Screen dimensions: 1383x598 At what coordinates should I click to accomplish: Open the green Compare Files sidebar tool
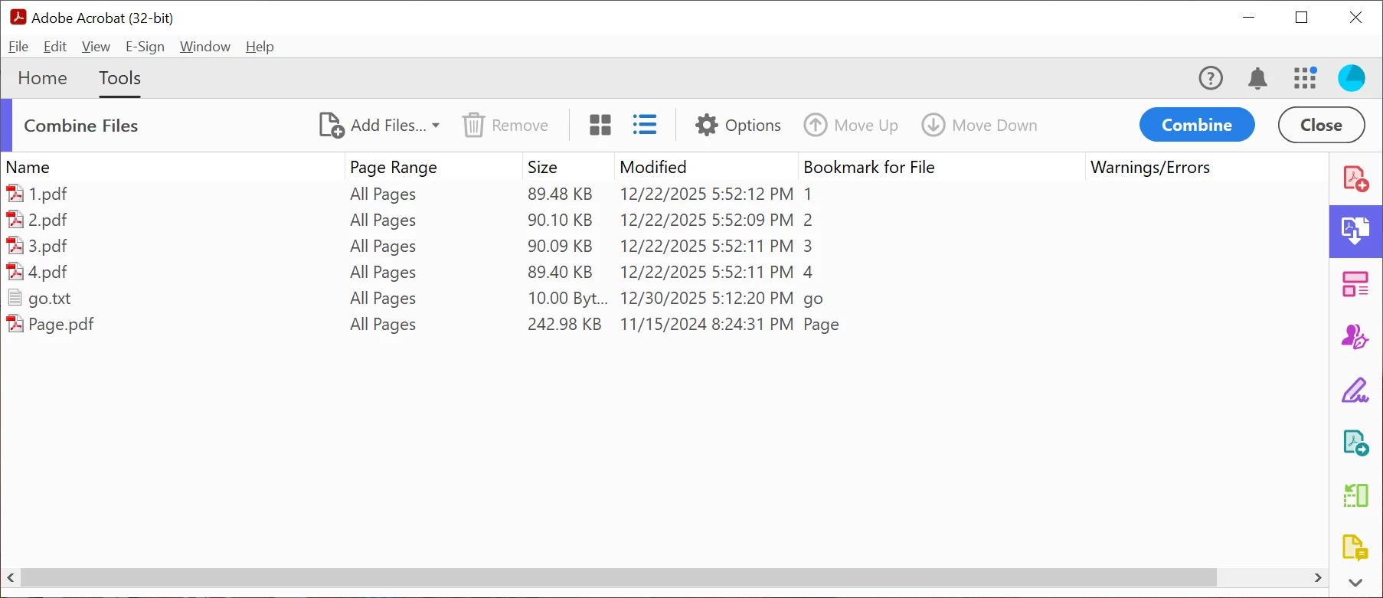tap(1355, 495)
